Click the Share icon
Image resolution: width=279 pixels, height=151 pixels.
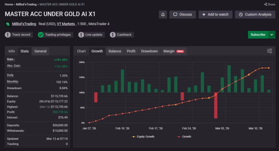[265, 4]
